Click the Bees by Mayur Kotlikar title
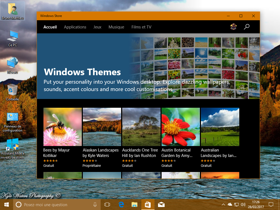This screenshot has height=210, width=280. pos(56,153)
